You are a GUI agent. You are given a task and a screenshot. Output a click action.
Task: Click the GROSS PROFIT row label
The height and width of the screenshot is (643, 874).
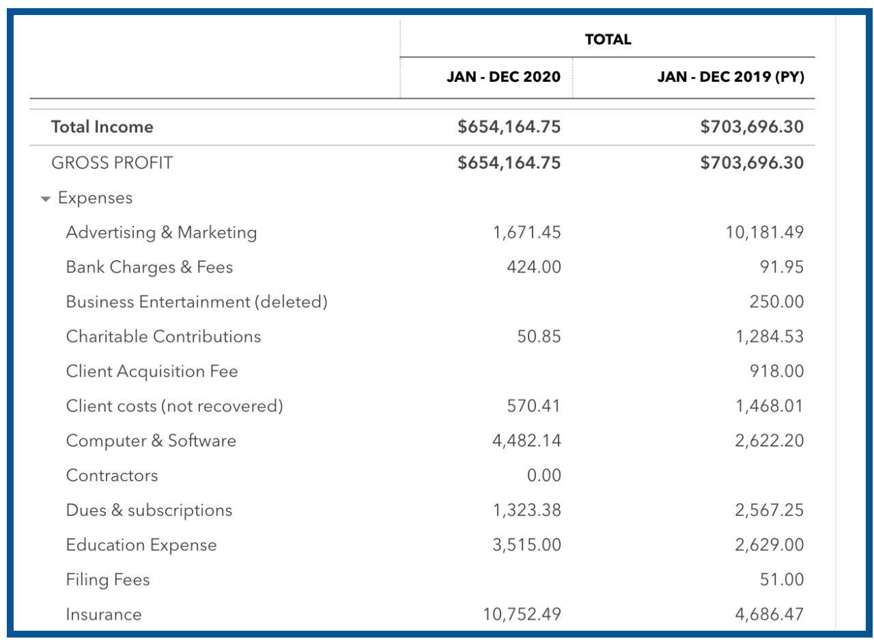(x=112, y=163)
